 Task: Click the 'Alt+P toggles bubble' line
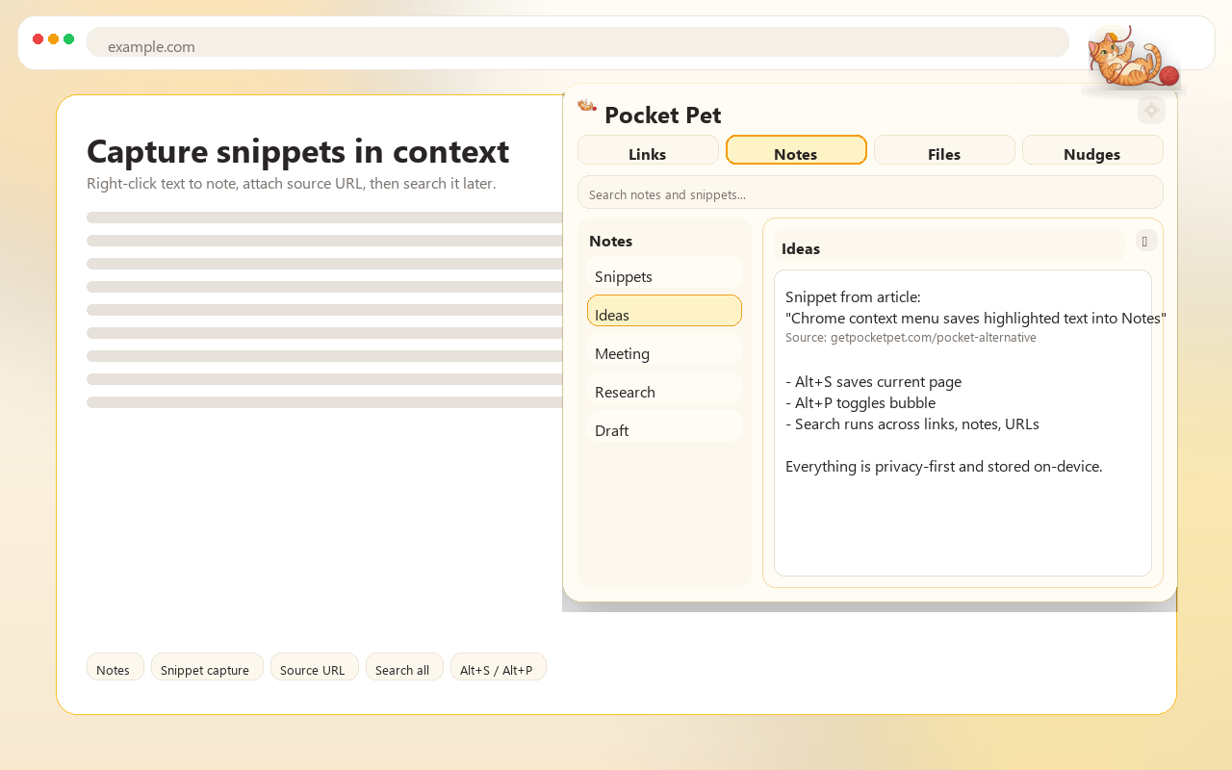click(x=860, y=402)
